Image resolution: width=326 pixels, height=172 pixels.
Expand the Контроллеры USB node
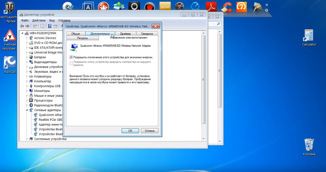tap(27, 86)
